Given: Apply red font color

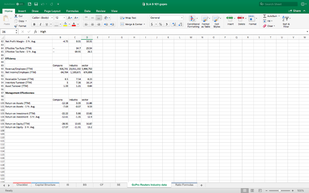Looking at the screenshot, I should pyautogui.click(x=74, y=24).
